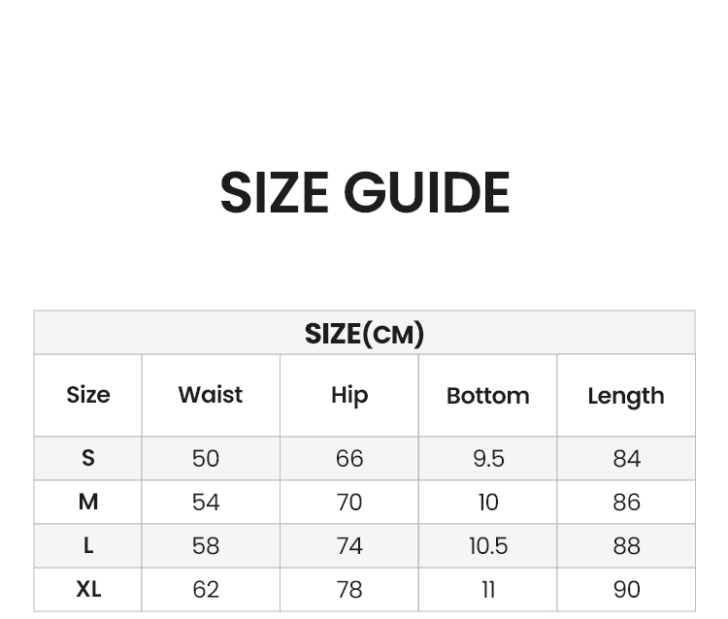This screenshot has height=619, width=728.
Task: Click the Length column header
Action: (x=626, y=397)
